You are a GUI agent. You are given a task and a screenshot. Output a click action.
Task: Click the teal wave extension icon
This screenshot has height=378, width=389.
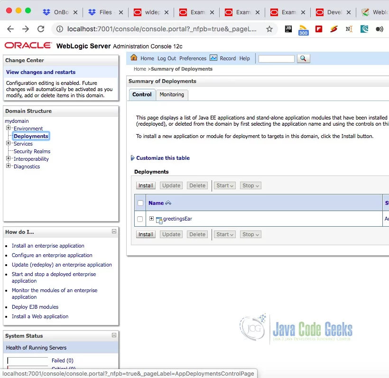pyautogui.click(x=364, y=29)
